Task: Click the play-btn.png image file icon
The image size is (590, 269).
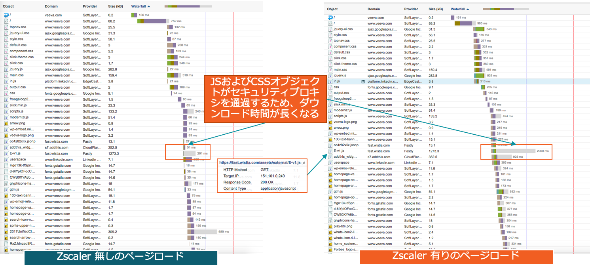Action: (x=330, y=227)
